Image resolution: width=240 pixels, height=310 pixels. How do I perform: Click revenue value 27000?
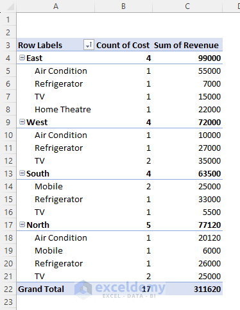(x=209, y=148)
